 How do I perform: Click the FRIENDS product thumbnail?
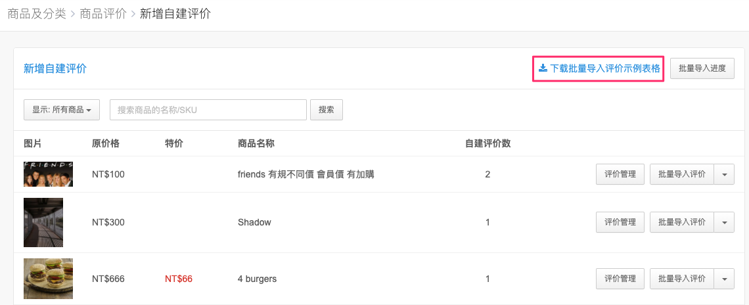[48, 174]
